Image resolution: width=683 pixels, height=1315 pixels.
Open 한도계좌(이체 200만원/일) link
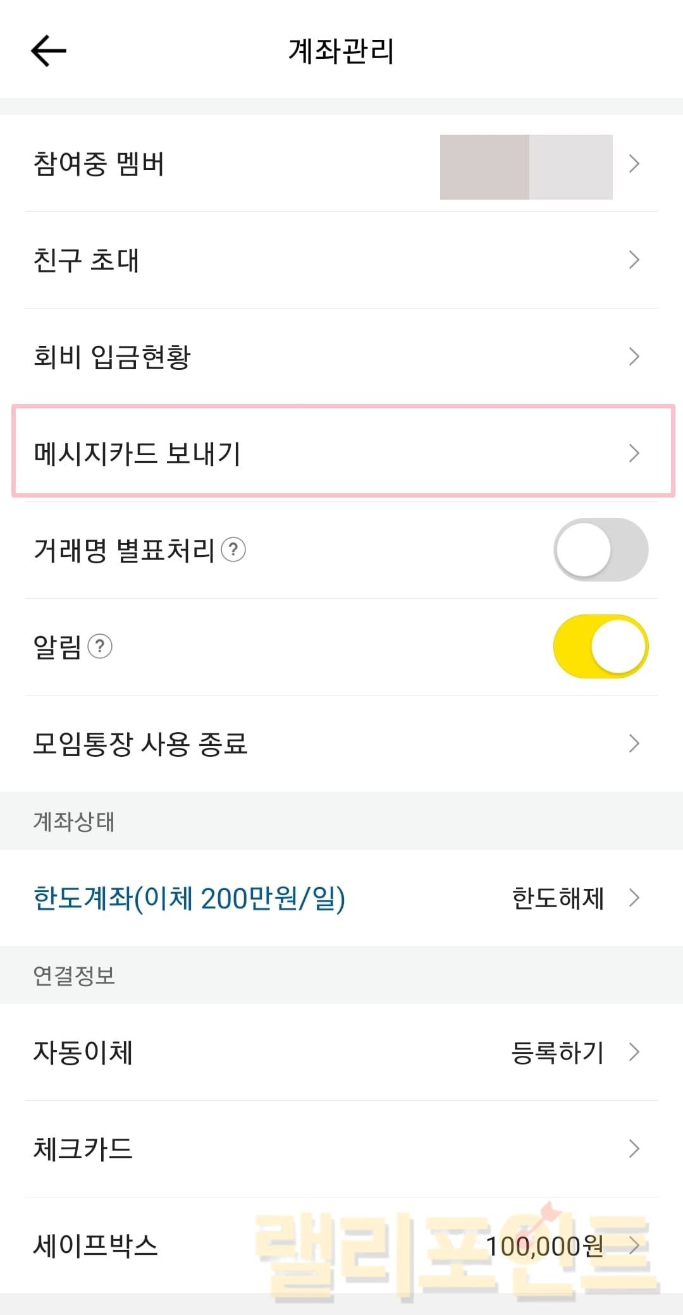[x=189, y=898]
